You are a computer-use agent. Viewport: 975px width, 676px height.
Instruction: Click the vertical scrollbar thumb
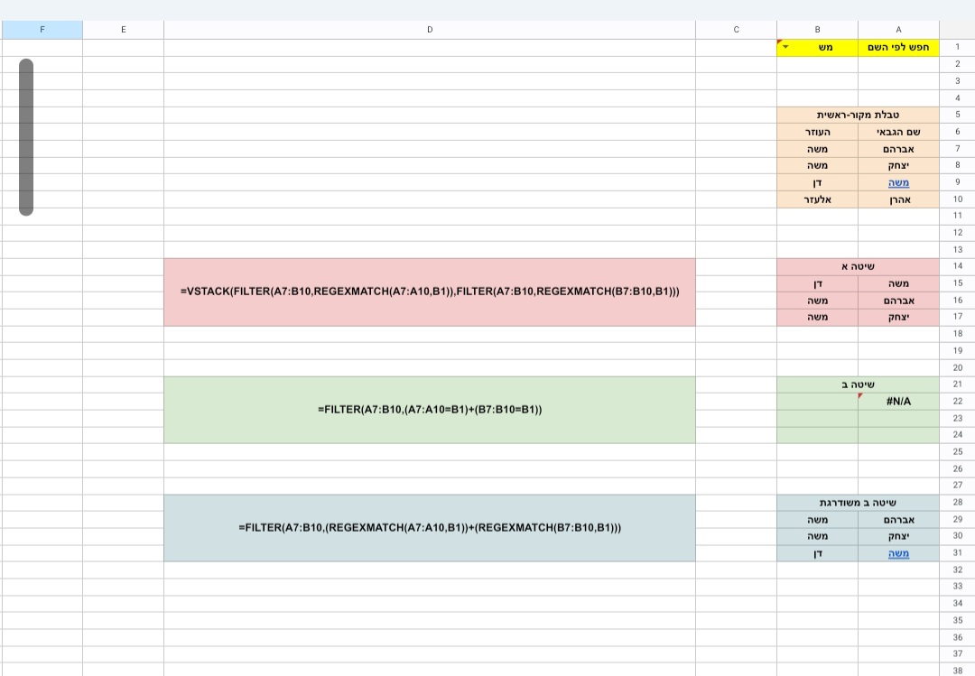26,135
